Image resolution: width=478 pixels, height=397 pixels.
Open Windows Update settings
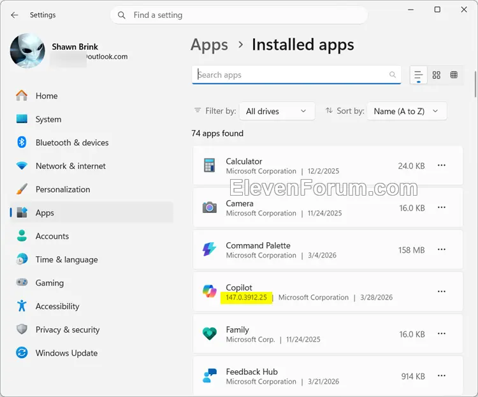pos(91,353)
